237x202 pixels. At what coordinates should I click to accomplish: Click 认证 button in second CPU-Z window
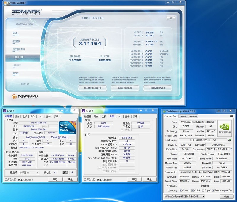[x=134, y=179]
